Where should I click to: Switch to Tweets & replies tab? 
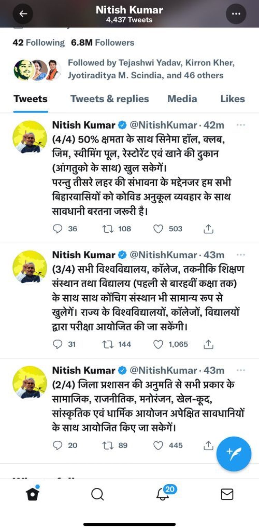pyautogui.click(x=109, y=99)
